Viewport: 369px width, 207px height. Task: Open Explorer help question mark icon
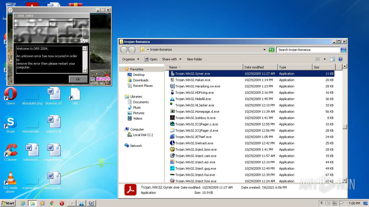pos(340,59)
